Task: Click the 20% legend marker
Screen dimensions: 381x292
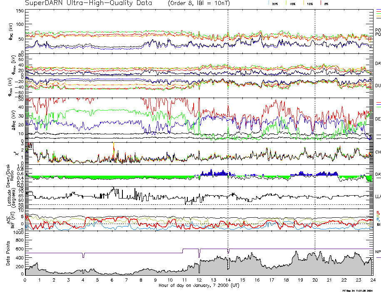Action: pos(275,3)
